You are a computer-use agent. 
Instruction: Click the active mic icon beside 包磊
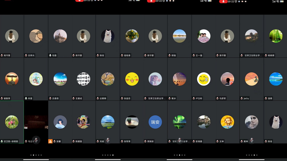[50, 55]
